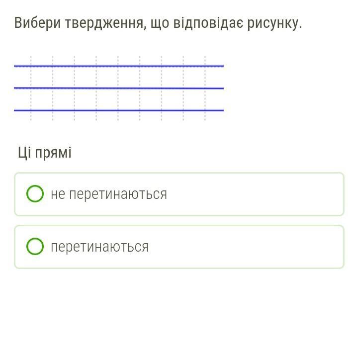
Task: Click the "перетинаються" answer label text
Action: [x=99, y=247]
